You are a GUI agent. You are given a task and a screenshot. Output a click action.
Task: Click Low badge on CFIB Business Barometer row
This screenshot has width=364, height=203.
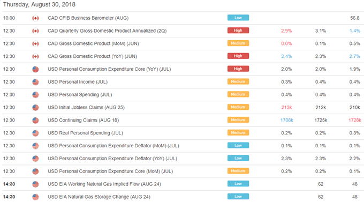click(238, 18)
